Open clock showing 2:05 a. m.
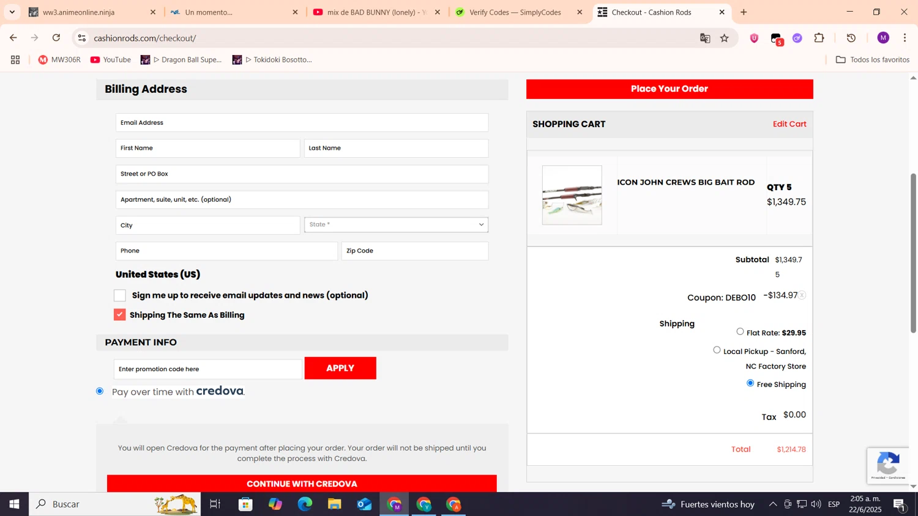Image resolution: width=918 pixels, height=516 pixels. click(x=865, y=504)
